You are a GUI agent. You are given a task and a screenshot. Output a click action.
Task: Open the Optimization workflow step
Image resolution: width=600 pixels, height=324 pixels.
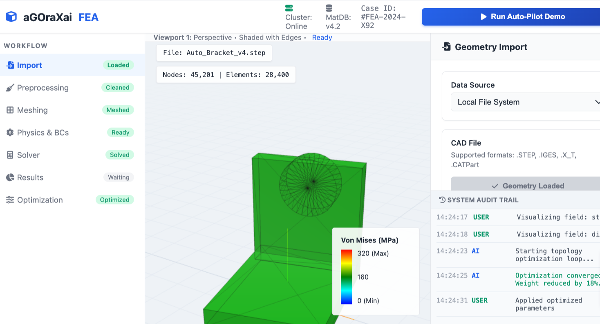point(72,200)
